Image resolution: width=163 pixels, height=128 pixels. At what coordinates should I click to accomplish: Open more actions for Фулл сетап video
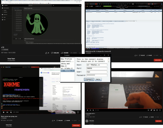pos(79,121)
